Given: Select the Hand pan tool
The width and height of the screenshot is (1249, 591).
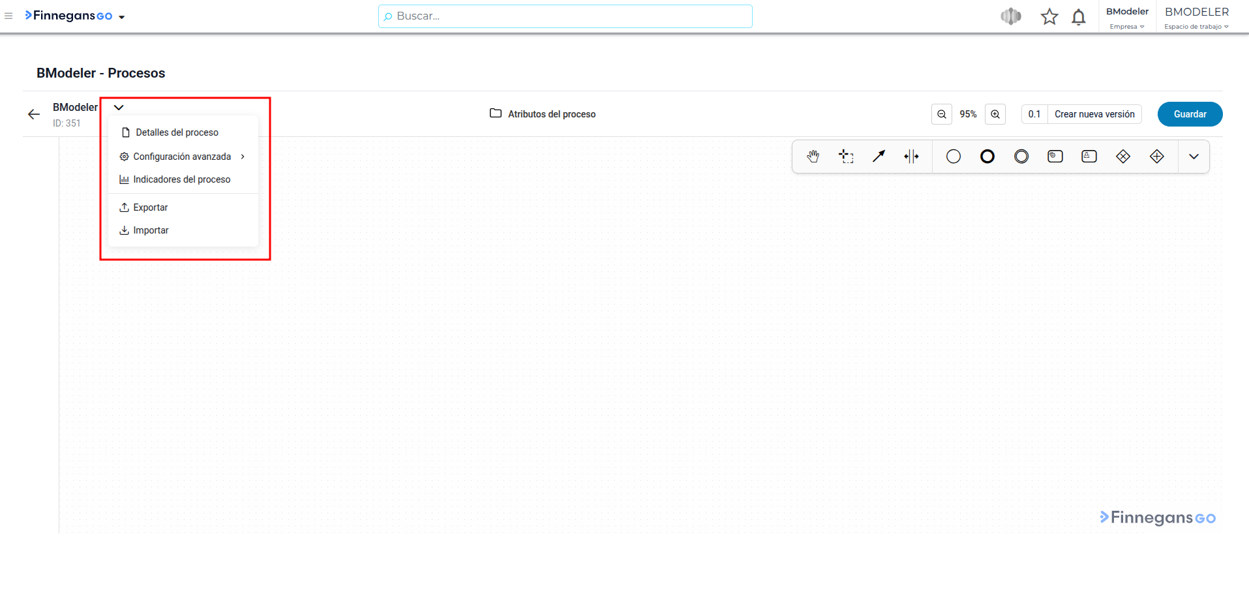Looking at the screenshot, I should pyautogui.click(x=813, y=157).
